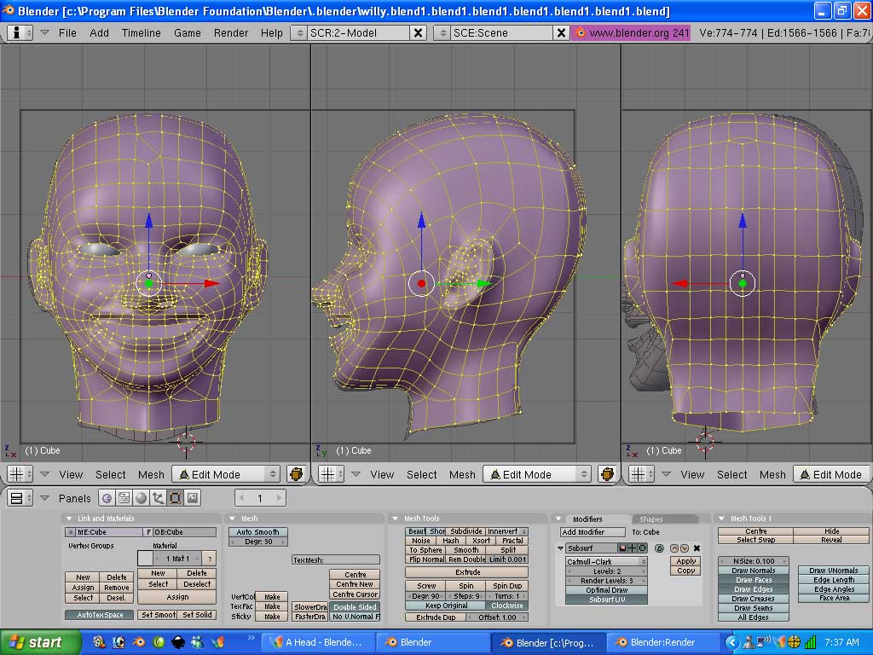This screenshot has width=873, height=655.
Task: Open the info window type icon menu
Action: (20, 33)
